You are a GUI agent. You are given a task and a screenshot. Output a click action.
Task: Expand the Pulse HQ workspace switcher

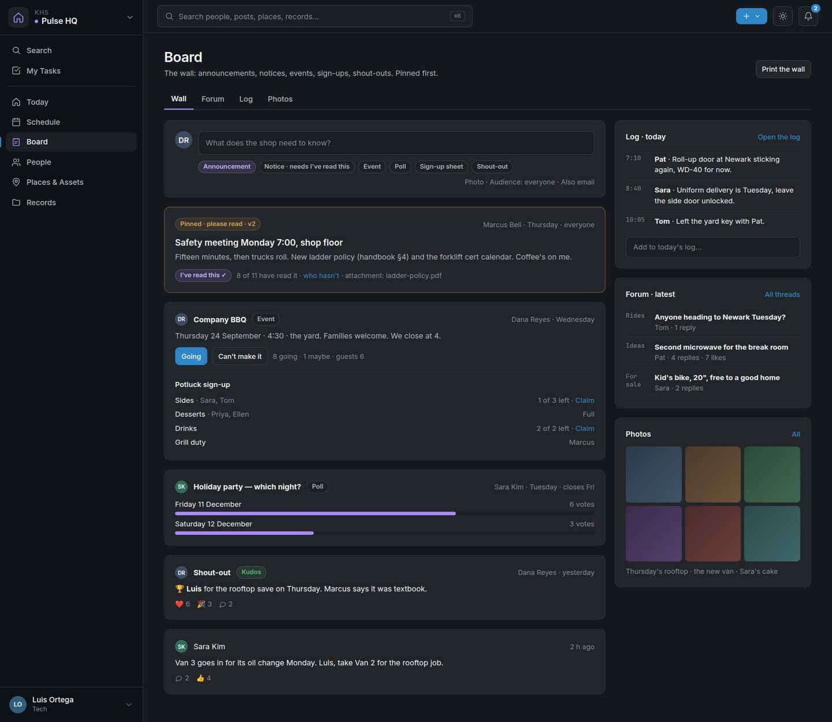[x=129, y=17]
